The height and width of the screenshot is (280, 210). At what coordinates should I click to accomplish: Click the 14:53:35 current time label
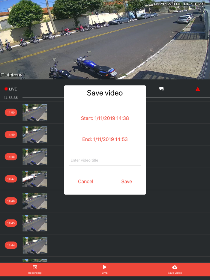[x=11, y=98]
